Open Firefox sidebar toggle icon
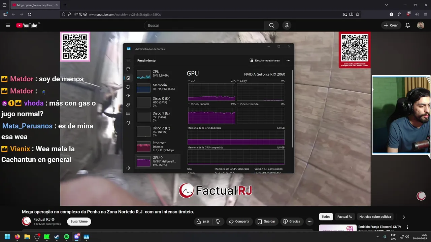431x242 pixels. click(x=5, y=14)
